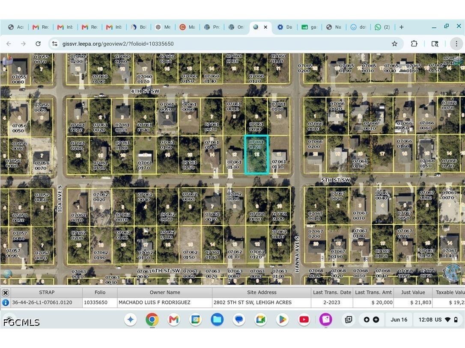Click the address bar URL gissvr.leepa.org
The height and width of the screenshot is (348, 465).
[118, 44]
